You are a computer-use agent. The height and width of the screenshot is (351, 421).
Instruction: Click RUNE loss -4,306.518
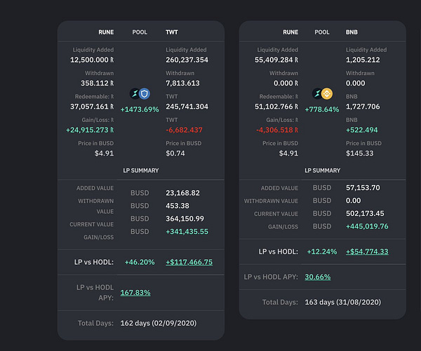(x=277, y=130)
